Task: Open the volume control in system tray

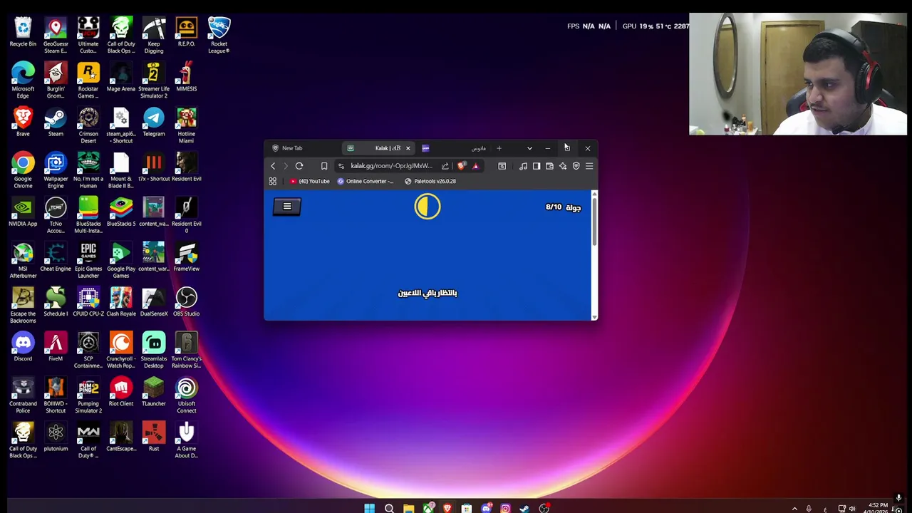Action: click(x=852, y=509)
